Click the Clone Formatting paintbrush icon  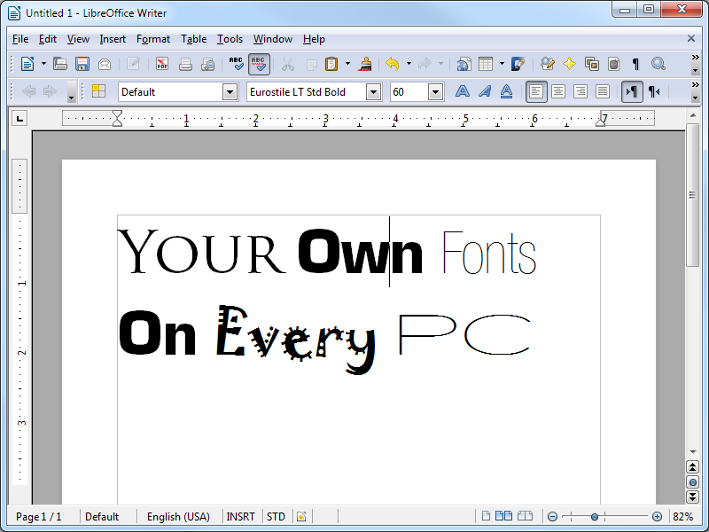click(365, 64)
